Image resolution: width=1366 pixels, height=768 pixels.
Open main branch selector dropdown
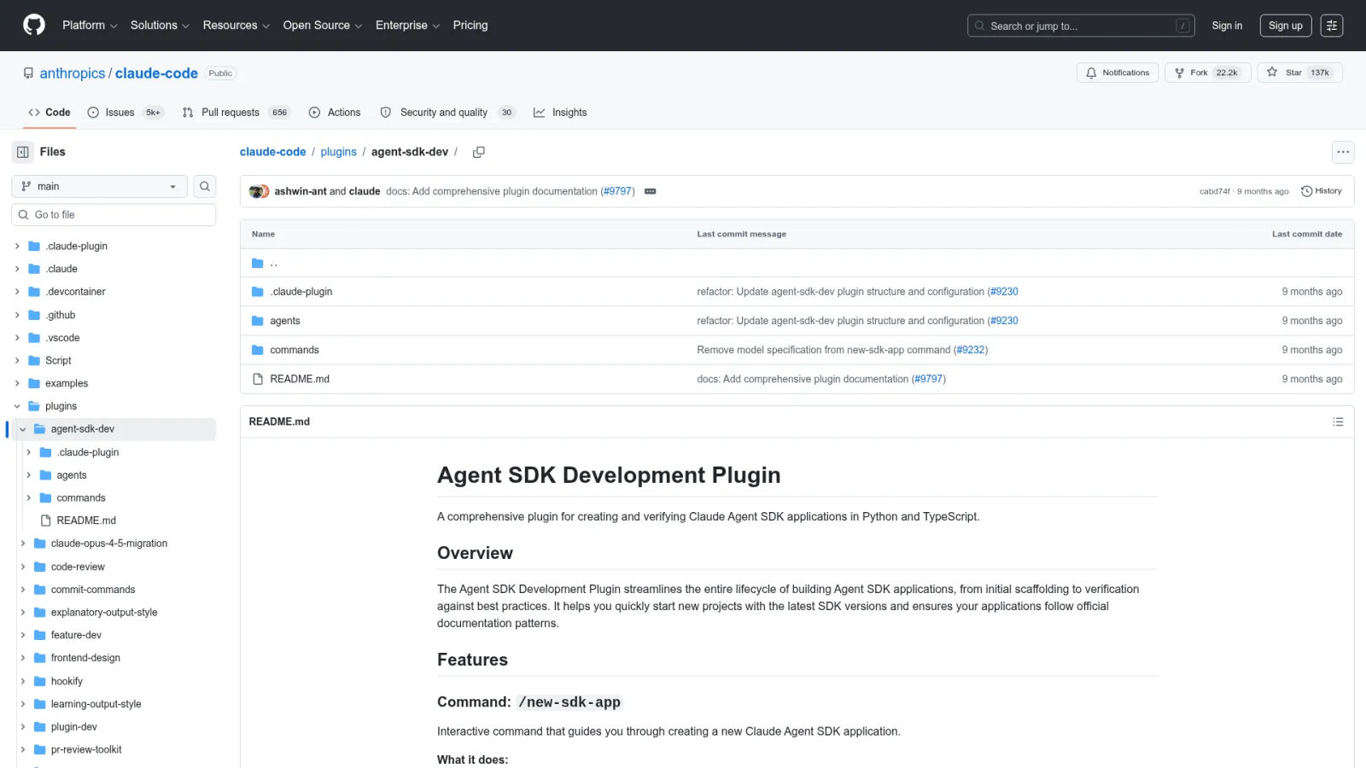point(99,186)
